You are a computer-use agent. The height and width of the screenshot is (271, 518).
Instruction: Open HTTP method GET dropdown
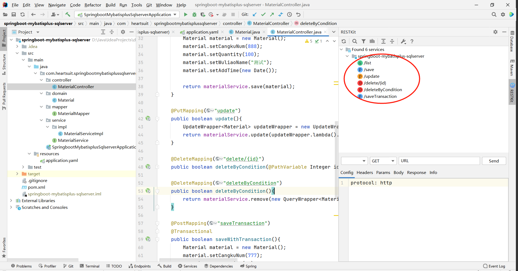(x=383, y=161)
